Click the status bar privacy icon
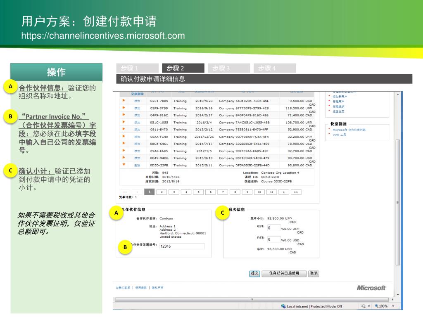This screenshot has height=317, width=423. (364, 306)
